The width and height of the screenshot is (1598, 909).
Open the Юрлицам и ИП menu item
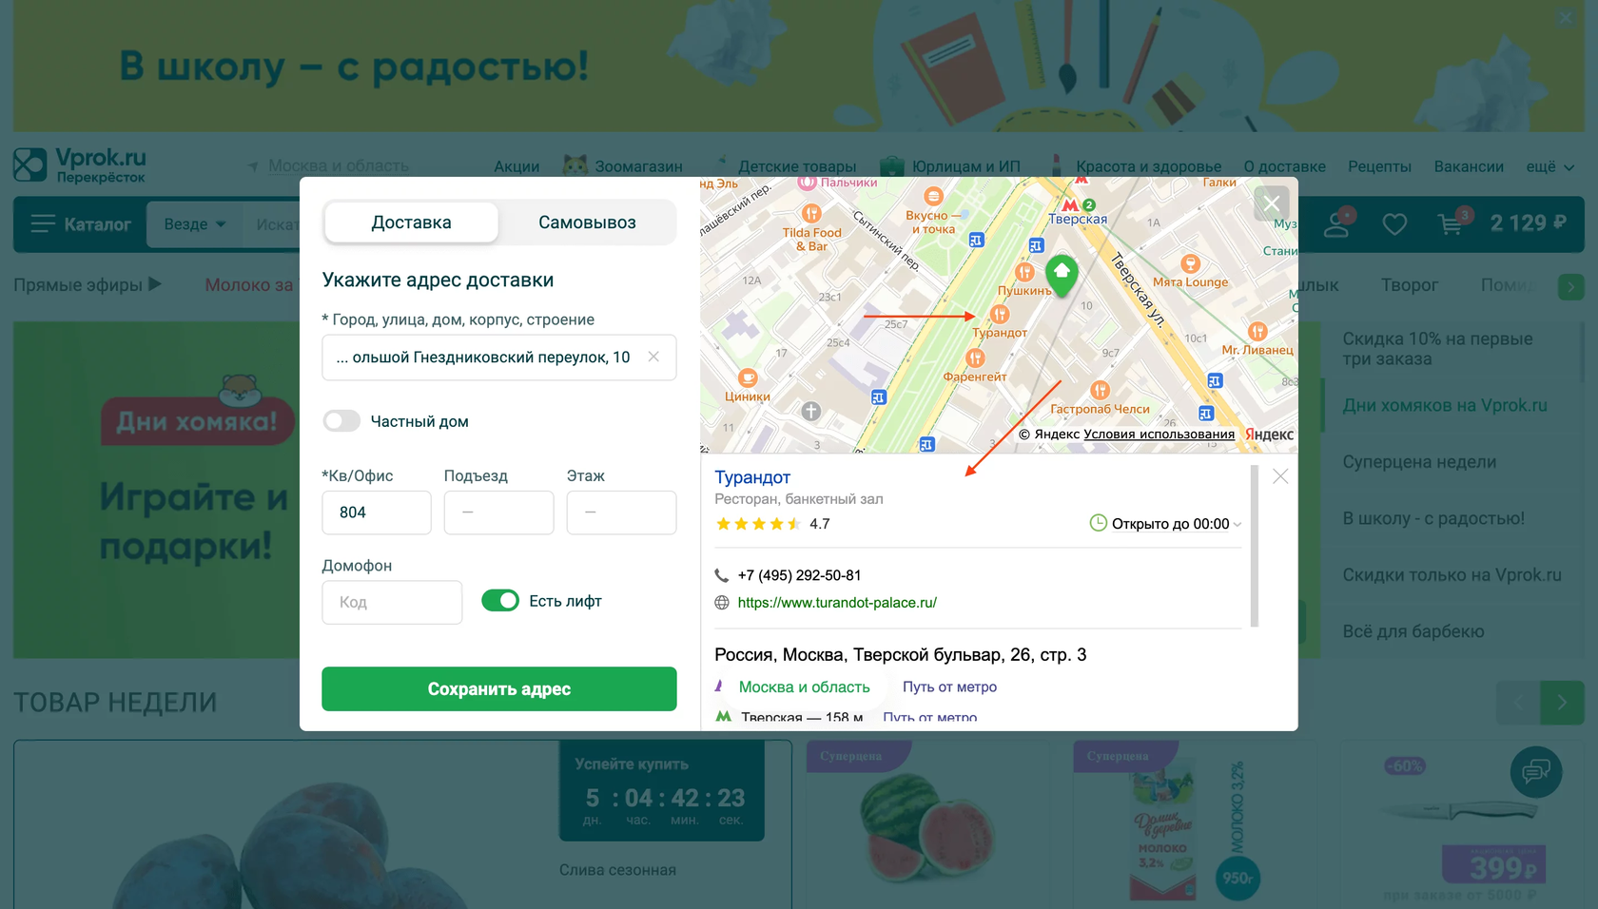click(951, 166)
